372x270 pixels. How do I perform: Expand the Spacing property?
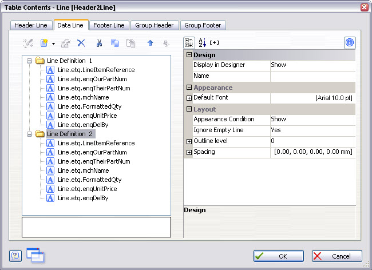click(x=189, y=152)
